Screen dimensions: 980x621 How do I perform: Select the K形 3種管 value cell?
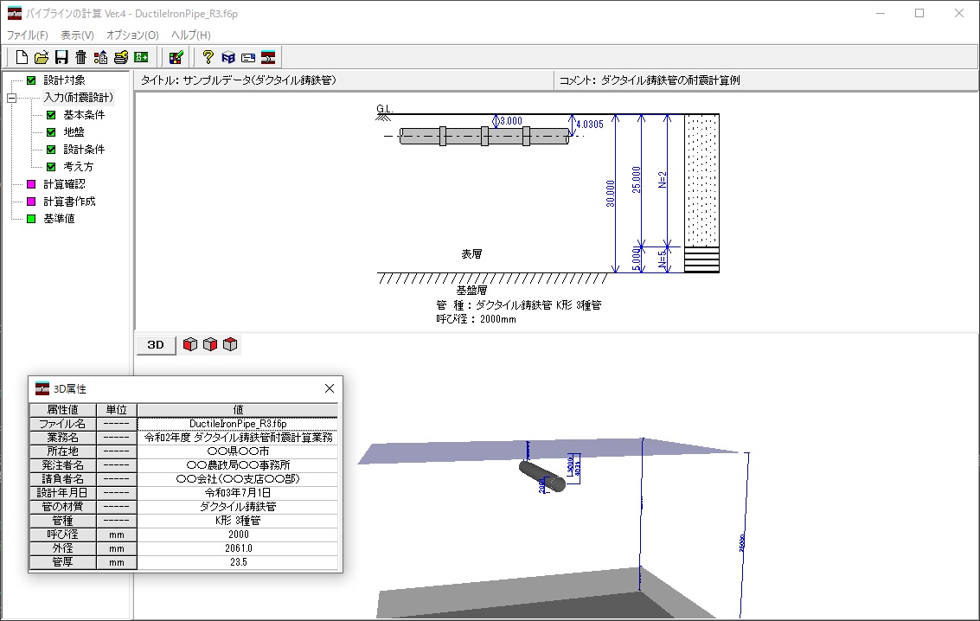tap(238, 521)
